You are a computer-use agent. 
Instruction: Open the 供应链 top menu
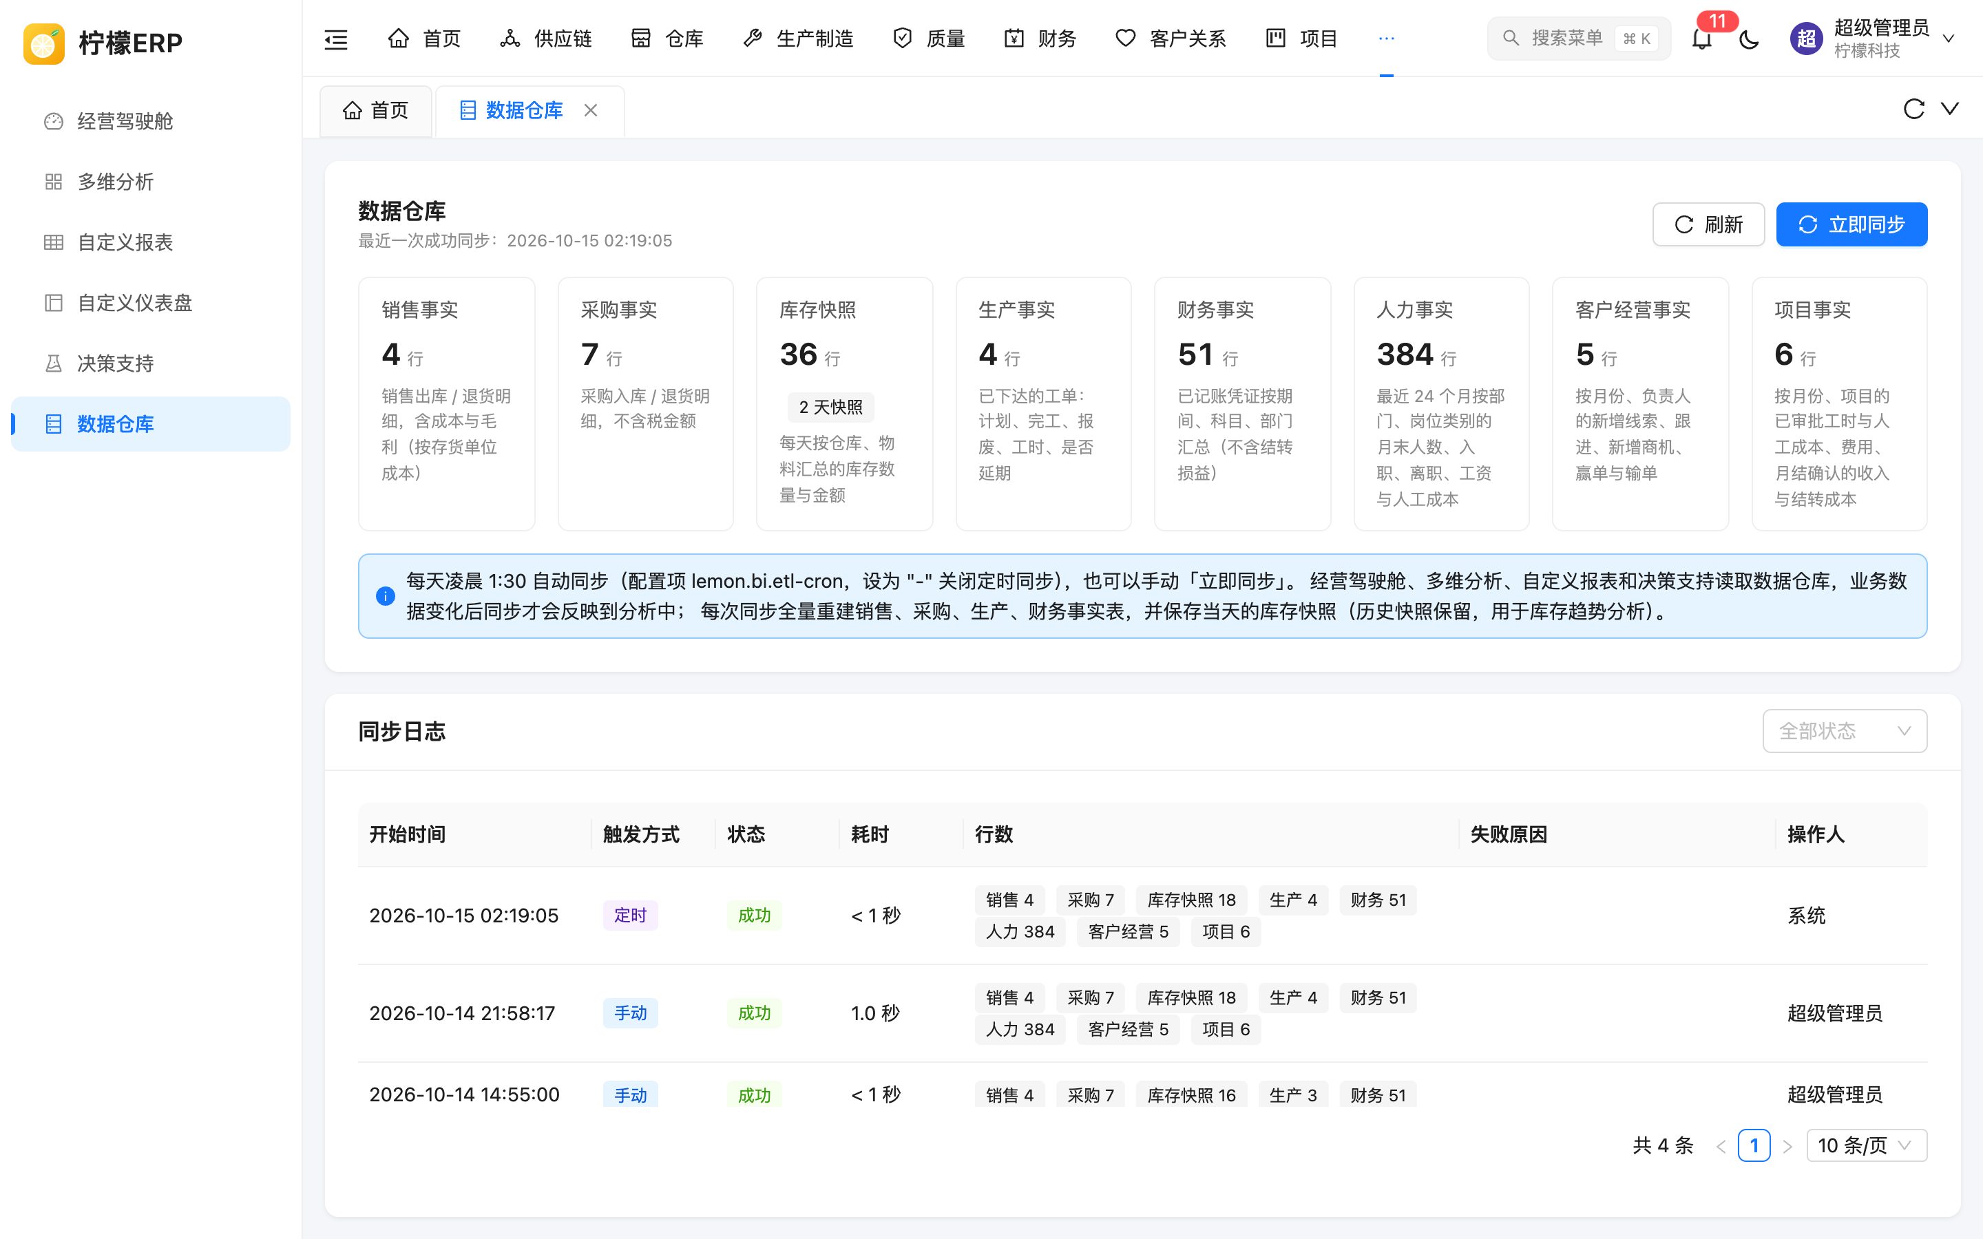tap(546, 39)
